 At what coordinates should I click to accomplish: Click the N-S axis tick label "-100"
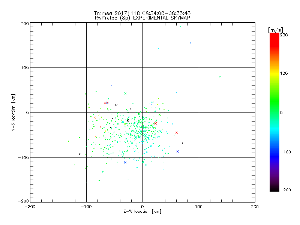23,157
